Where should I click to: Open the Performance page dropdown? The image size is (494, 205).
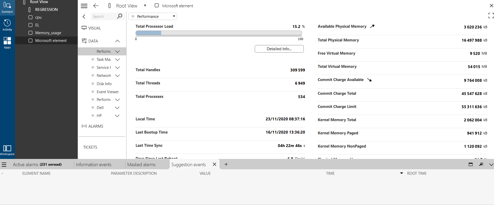coord(153,16)
